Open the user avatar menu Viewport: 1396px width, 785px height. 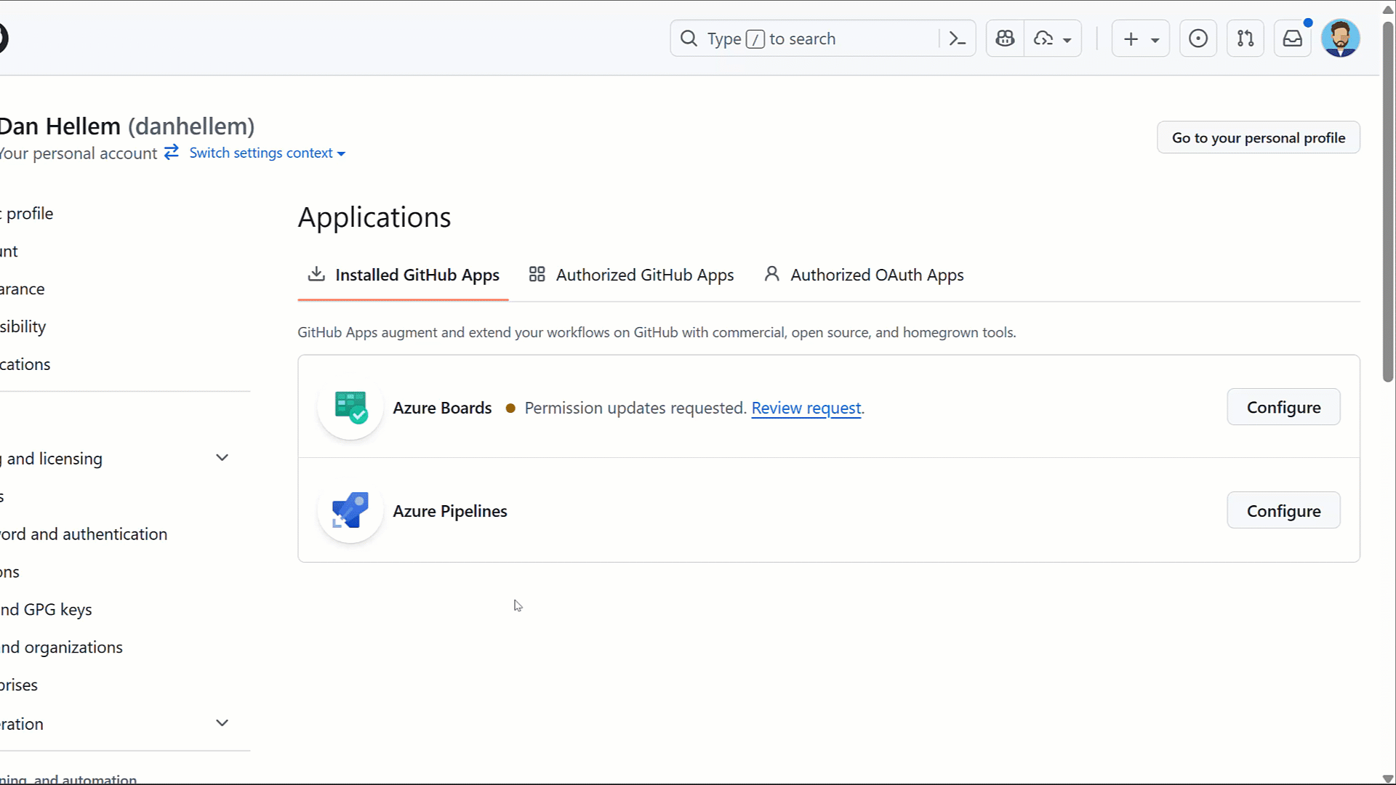coord(1341,39)
